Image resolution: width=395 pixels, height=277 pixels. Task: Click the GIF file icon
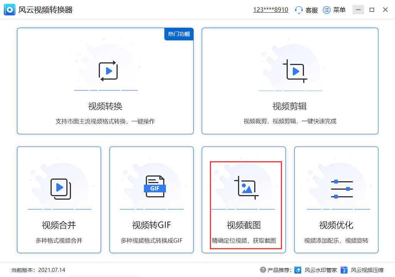(x=155, y=186)
